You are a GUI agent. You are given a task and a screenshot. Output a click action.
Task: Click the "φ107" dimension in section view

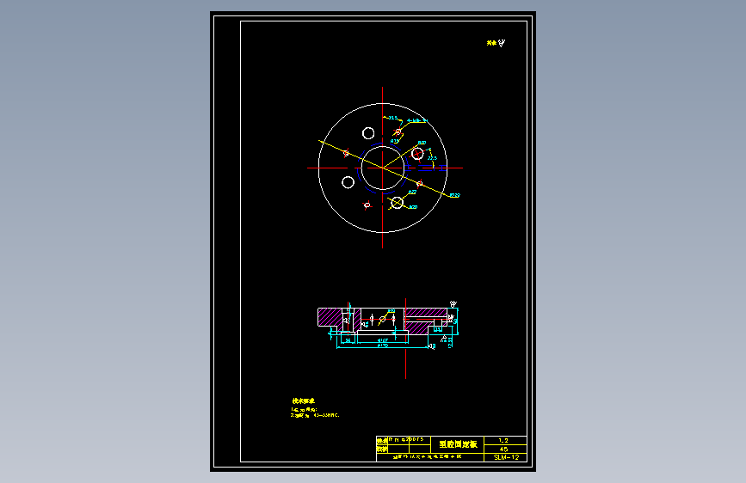click(x=383, y=340)
